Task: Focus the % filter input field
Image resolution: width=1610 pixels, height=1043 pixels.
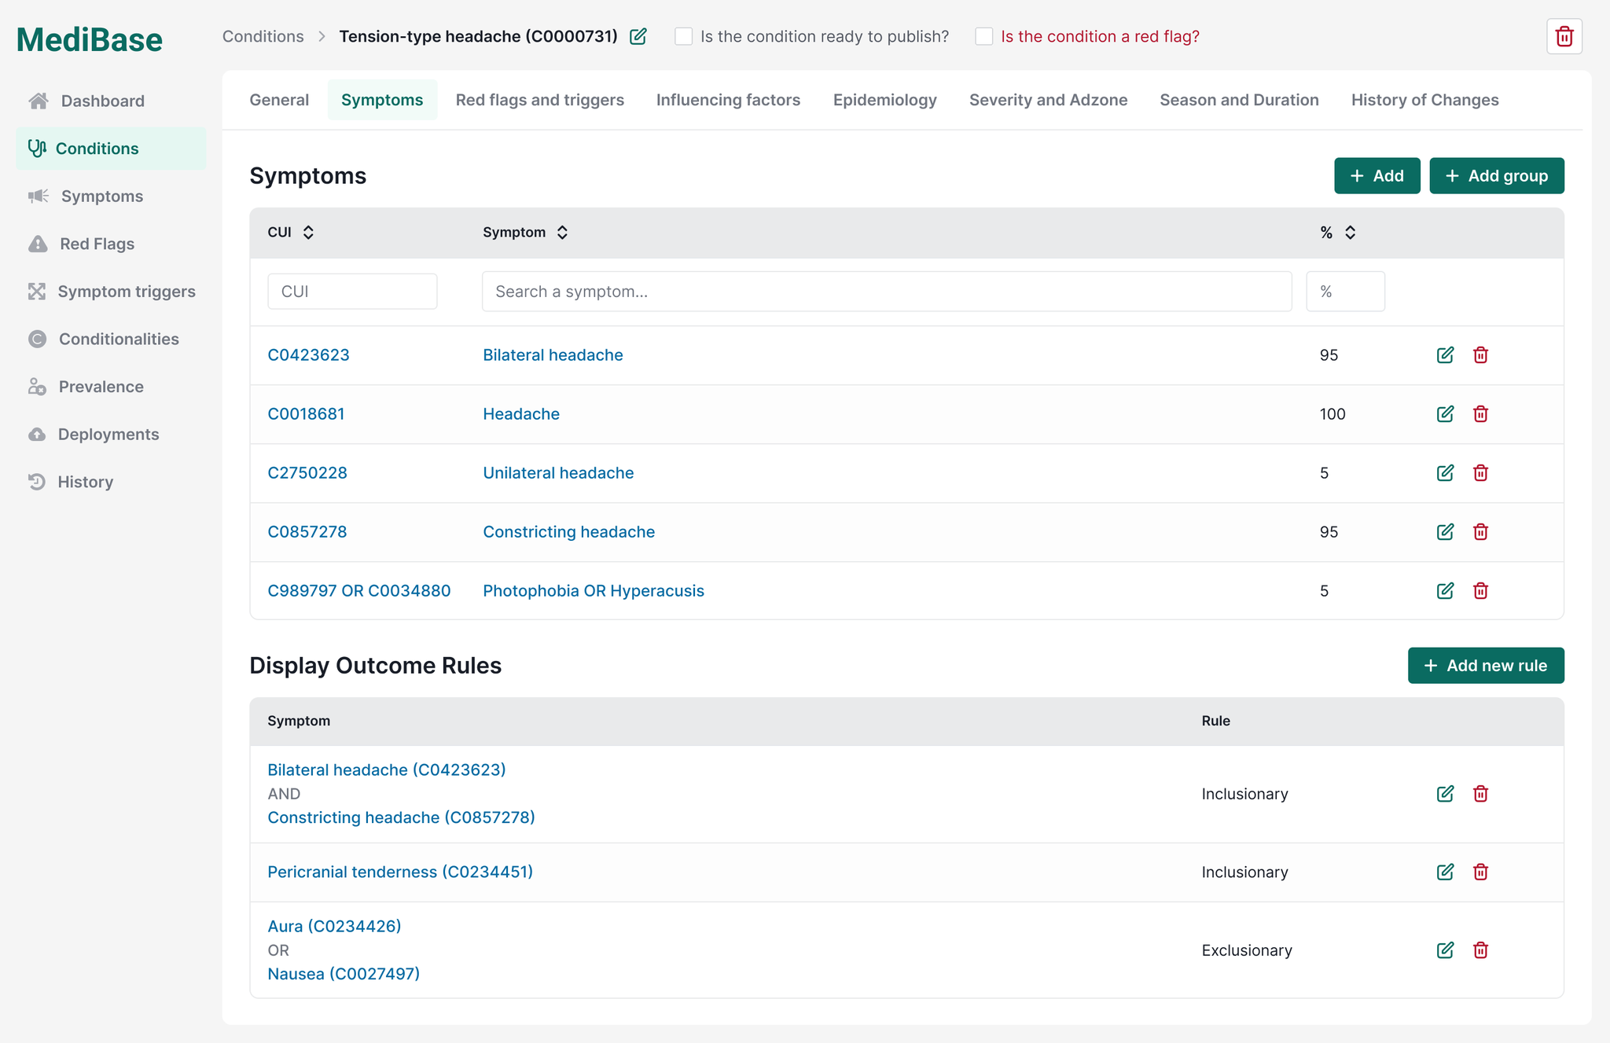Action: [1345, 291]
